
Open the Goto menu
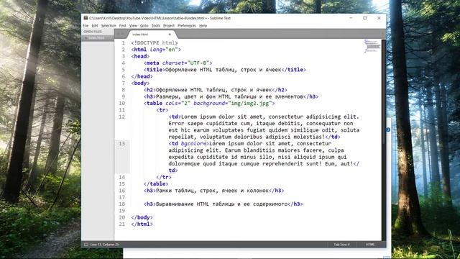144,26
